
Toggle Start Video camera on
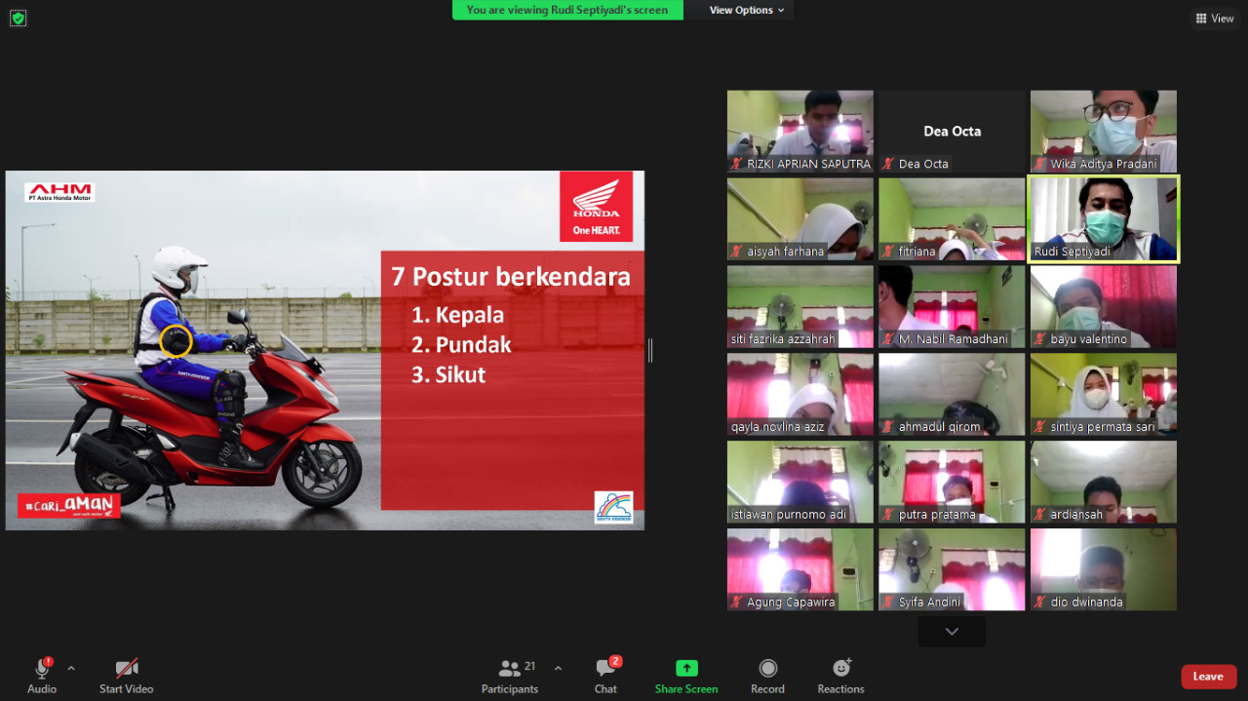126,669
